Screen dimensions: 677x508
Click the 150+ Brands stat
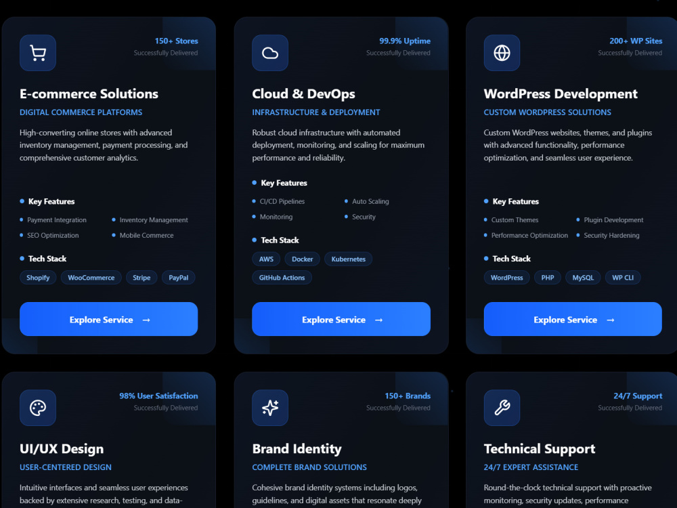click(408, 396)
